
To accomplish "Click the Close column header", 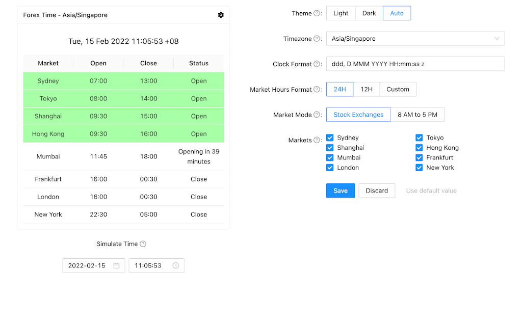I will (x=148, y=63).
